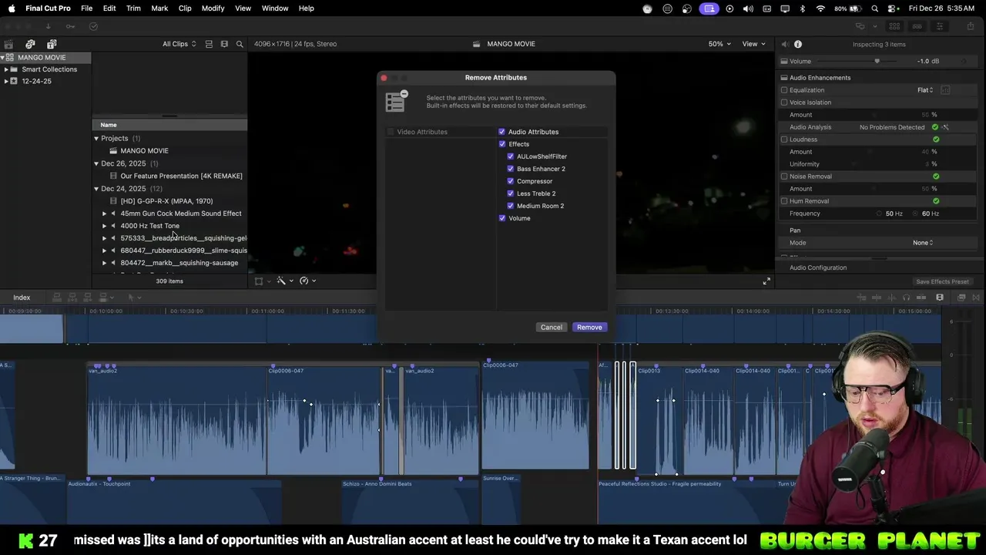Enable Voice Isolation in the inspector
986x555 pixels.
pyautogui.click(x=784, y=103)
